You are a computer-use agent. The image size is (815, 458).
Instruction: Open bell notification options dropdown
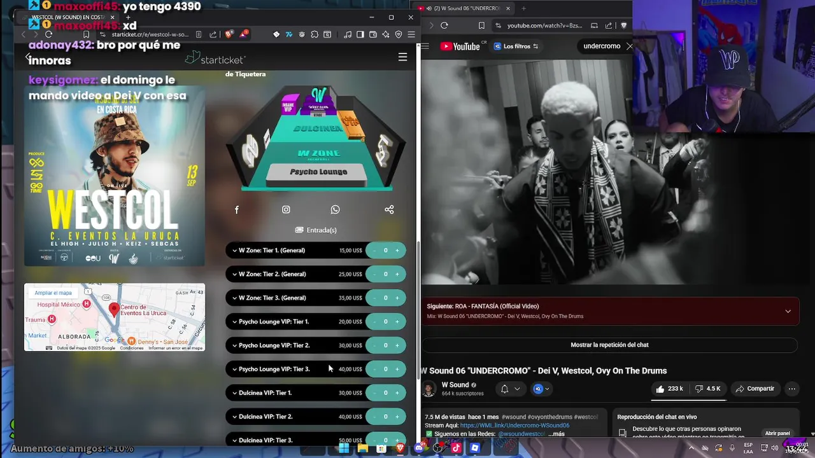pos(517,389)
